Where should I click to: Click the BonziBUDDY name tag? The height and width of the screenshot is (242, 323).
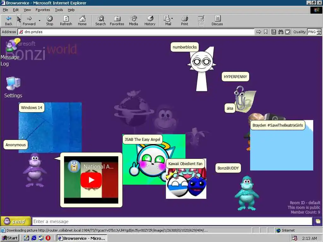coord(228,168)
